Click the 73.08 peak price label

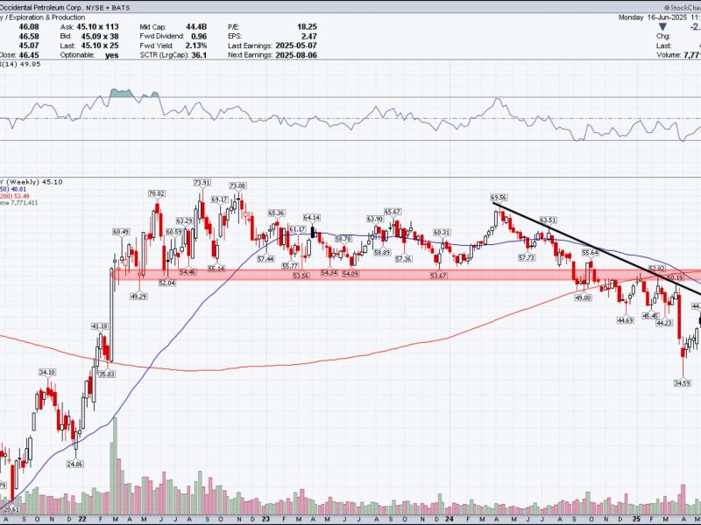237,185
